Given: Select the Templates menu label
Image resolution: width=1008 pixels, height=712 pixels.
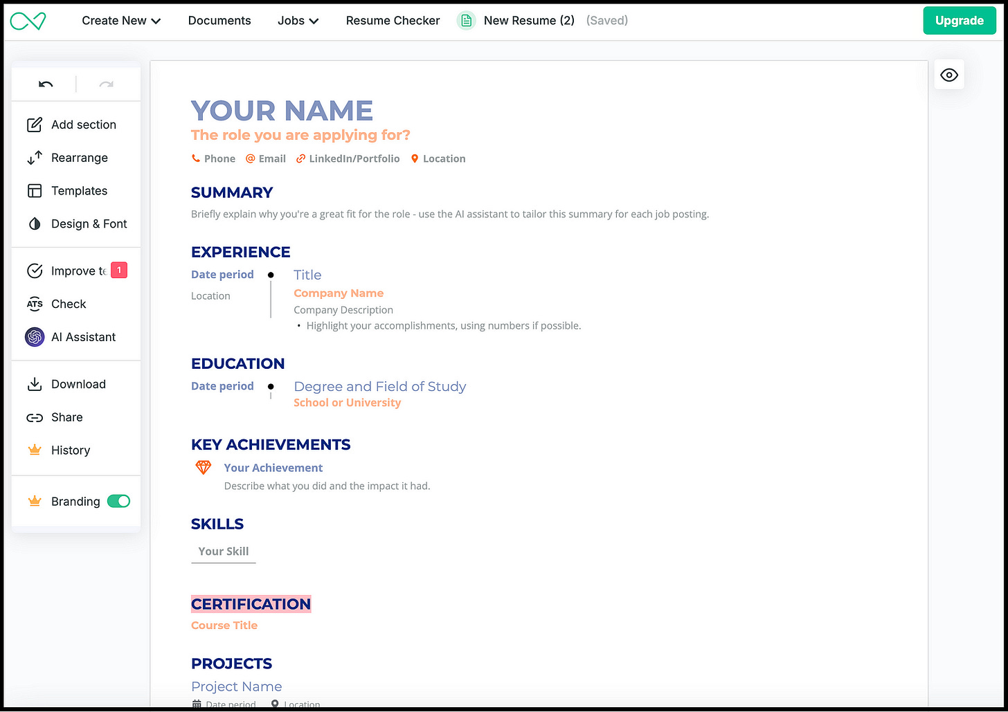Looking at the screenshot, I should coord(79,191).
